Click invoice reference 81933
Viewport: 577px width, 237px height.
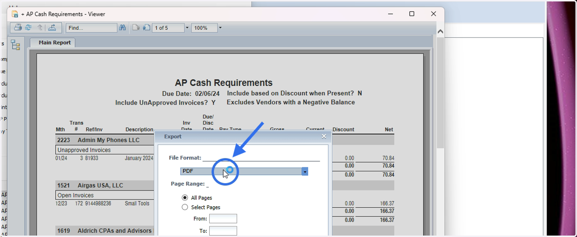92,158
